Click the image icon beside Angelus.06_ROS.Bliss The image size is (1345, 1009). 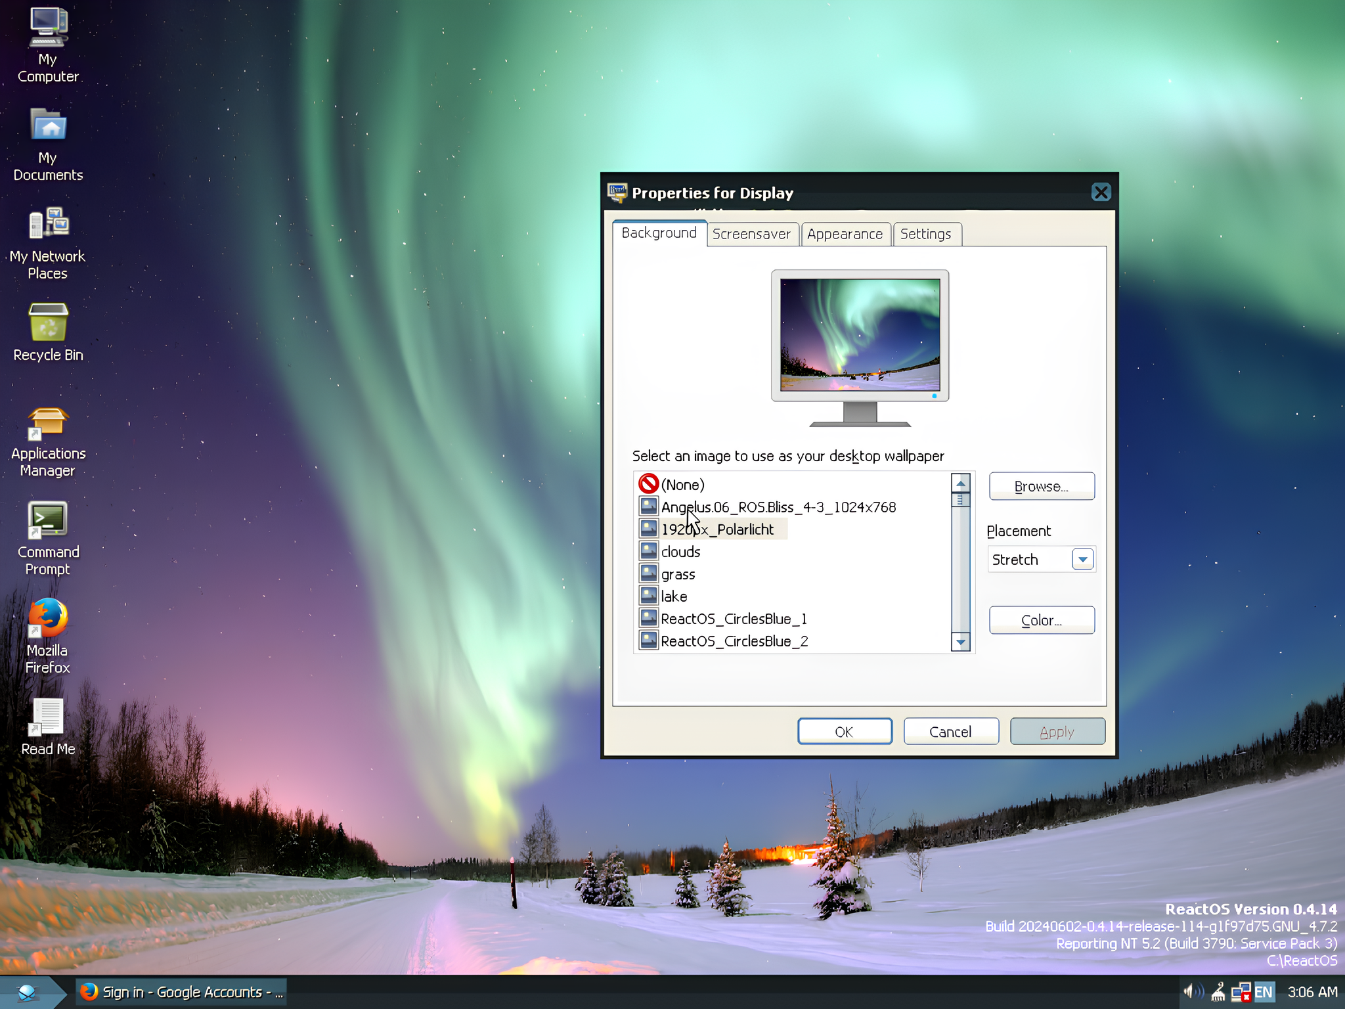(x=649, y=506)
